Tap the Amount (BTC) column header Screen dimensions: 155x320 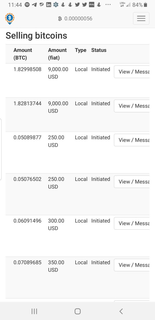pos(23,54)
